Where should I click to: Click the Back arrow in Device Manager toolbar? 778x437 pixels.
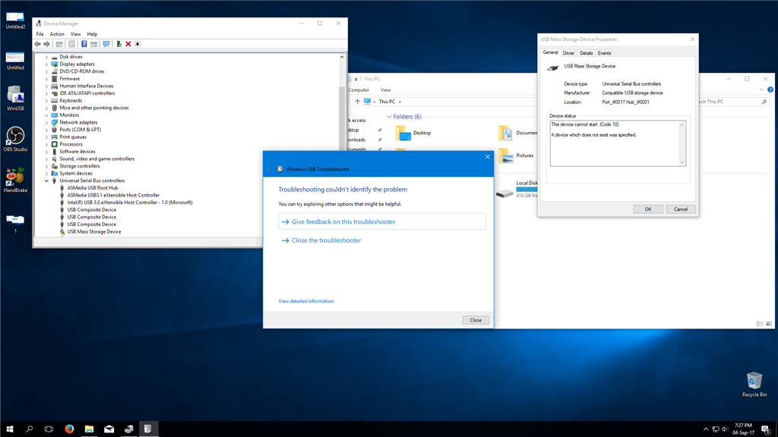(x=37, y=44)
